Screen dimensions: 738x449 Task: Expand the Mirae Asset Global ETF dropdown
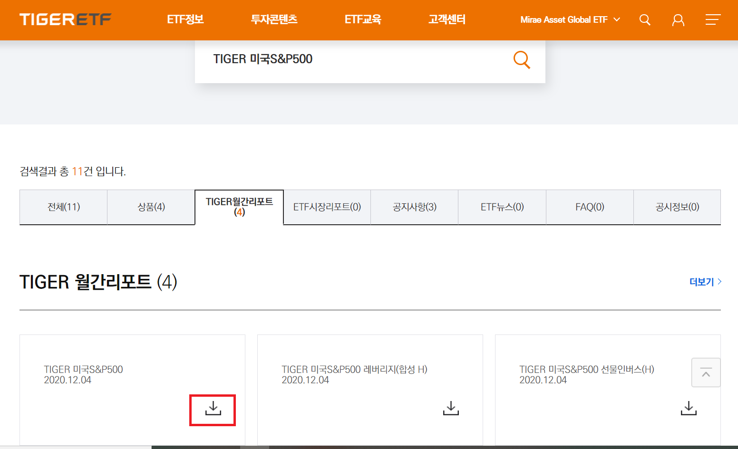coord(570,19)
